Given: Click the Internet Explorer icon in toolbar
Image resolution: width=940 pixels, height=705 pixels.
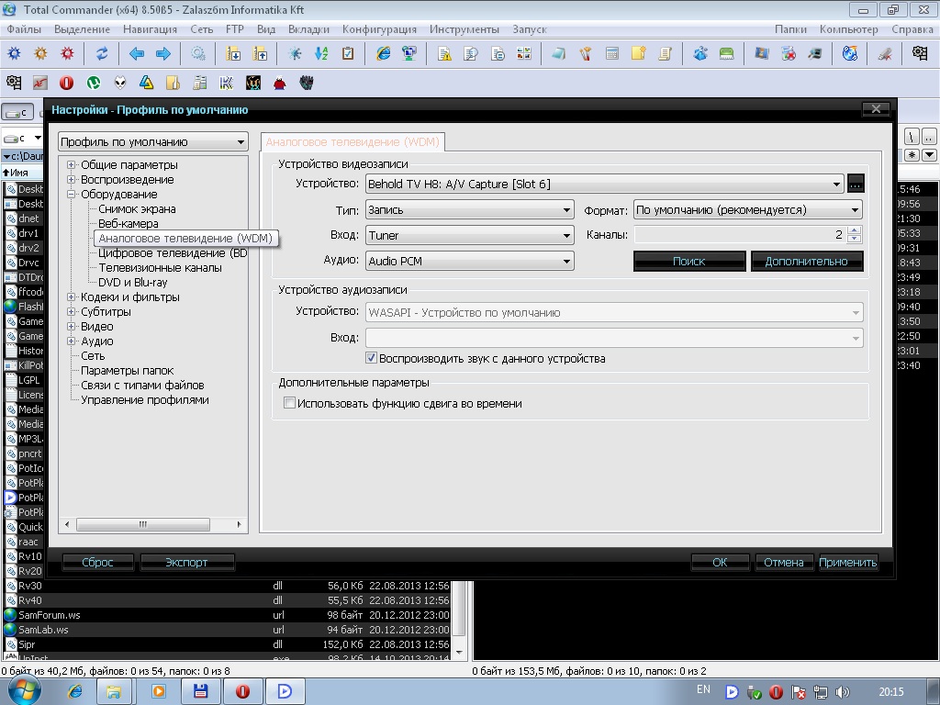Looking at the screenshot, I should (x=384, y=54).
